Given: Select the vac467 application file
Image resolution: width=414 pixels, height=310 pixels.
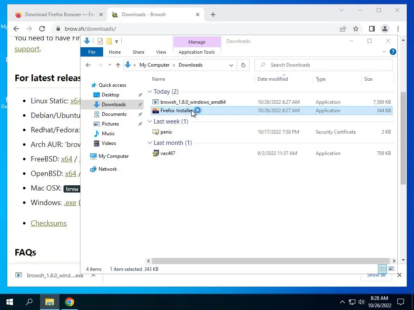Looking at the screenshot, I should 168,153.
